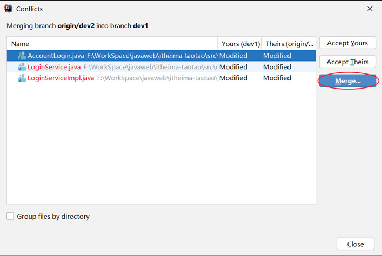Click the LoginServiceImpl.java file icon
This screenshot has width=382, height=256.
tap(22, 78)
